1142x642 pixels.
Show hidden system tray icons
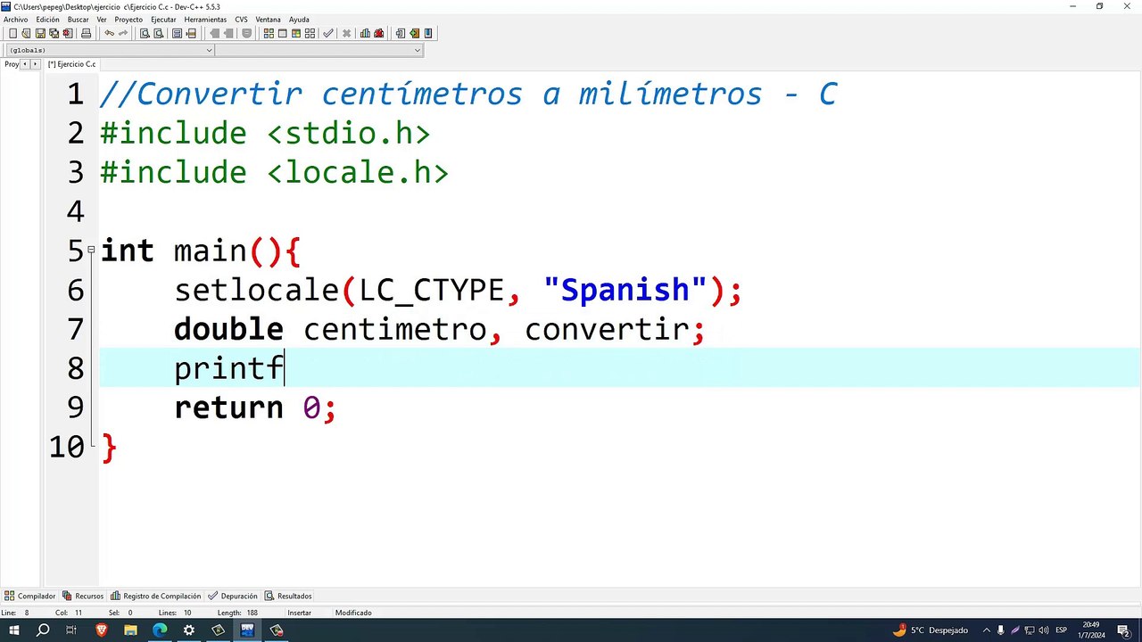[x=986, y=630]
